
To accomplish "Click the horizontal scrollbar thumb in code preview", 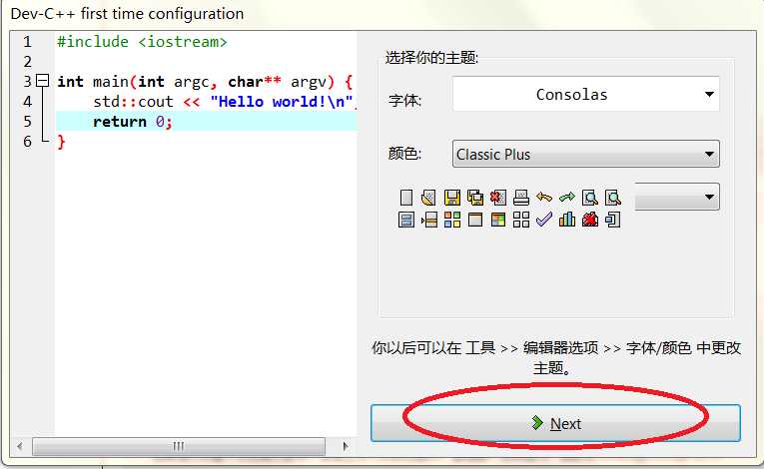I will pos(179,446).
